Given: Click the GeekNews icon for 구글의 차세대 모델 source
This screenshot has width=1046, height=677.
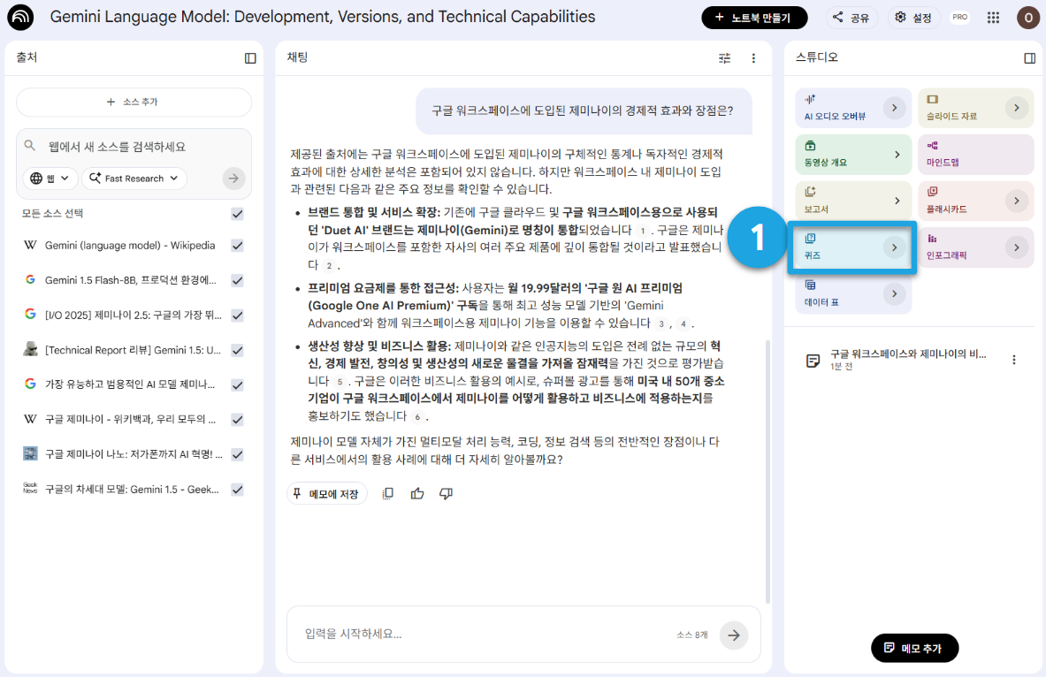Looking at the screenshot, I should [x=30, y=488].
